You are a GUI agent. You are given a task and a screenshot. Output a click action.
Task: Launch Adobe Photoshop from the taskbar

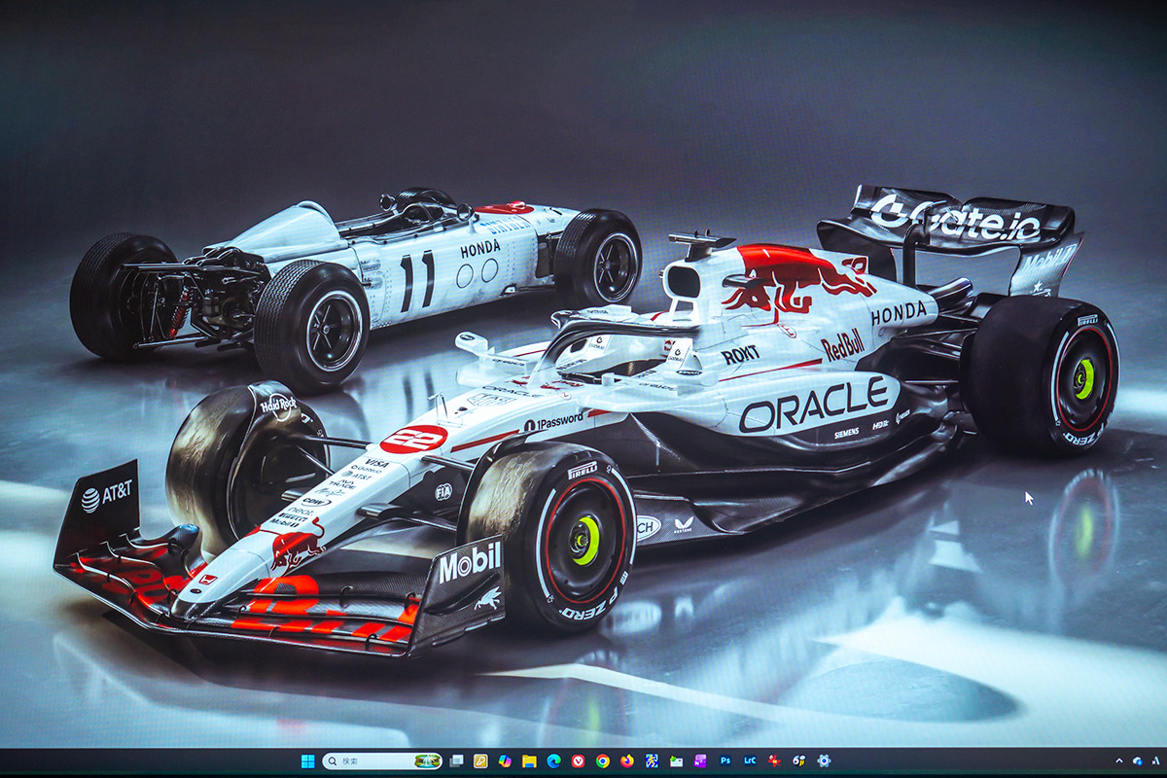pyautogui.click(x=725, y=760)
